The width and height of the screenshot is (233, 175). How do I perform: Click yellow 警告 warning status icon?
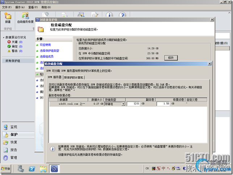[x=9, y=51]
